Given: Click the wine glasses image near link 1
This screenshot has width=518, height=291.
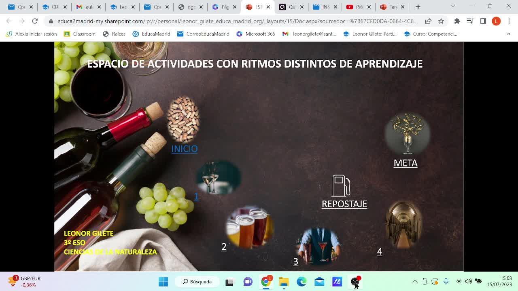Looking at the screenshot, I should (218, 178).
